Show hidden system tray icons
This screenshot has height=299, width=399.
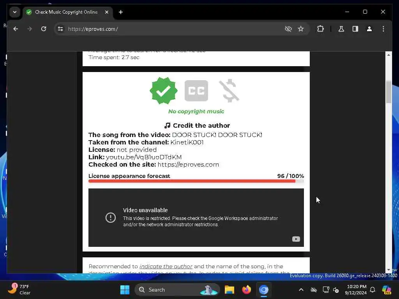pos(301,290)
